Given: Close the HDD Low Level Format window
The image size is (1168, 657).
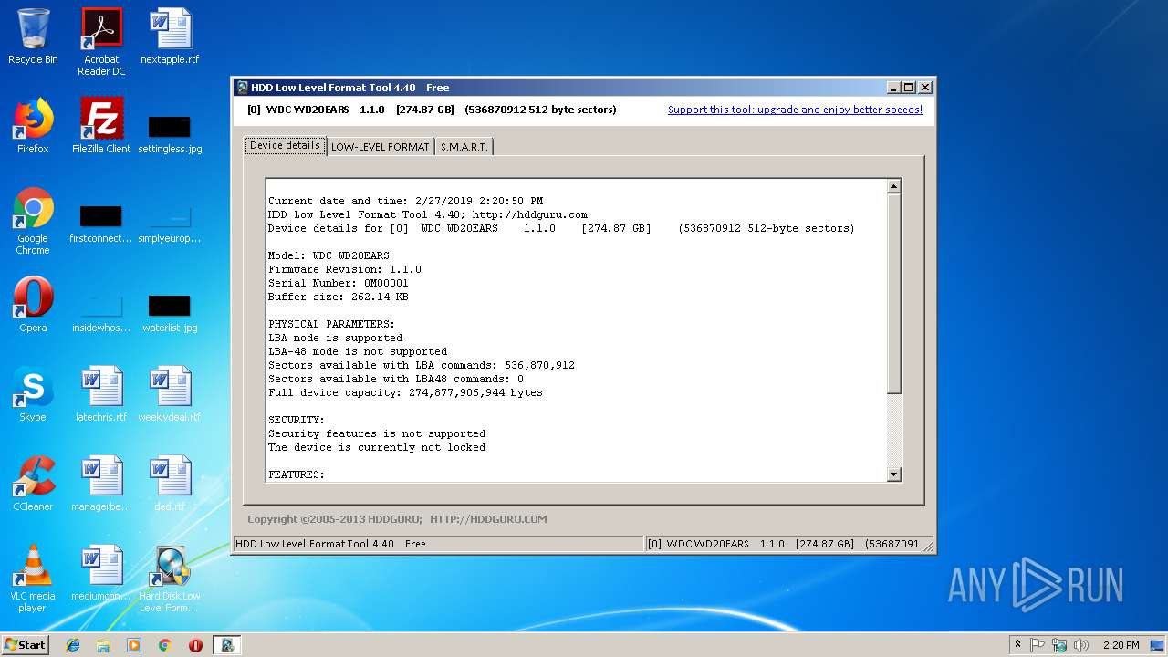Looking at the screenshot, I should coord(924,88).
